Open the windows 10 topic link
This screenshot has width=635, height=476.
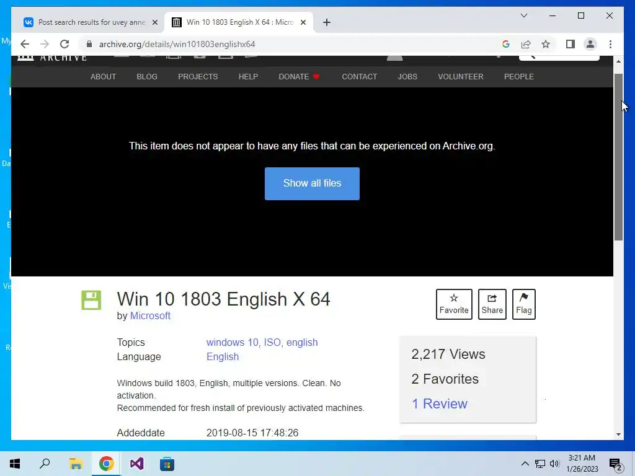point(234,342)
